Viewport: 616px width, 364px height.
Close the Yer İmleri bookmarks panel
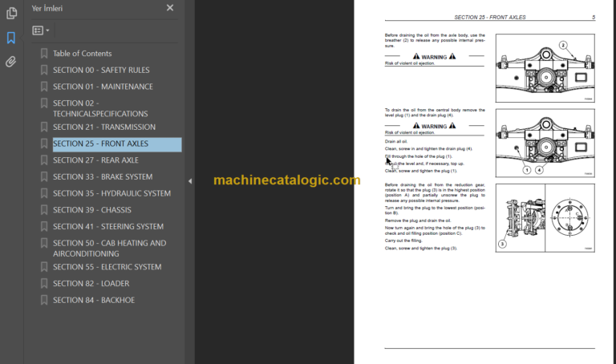(170, 8)
